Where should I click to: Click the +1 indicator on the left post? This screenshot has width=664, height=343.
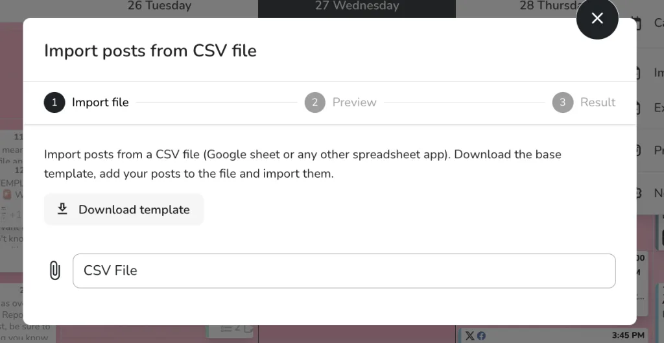(x=16, y=215)
